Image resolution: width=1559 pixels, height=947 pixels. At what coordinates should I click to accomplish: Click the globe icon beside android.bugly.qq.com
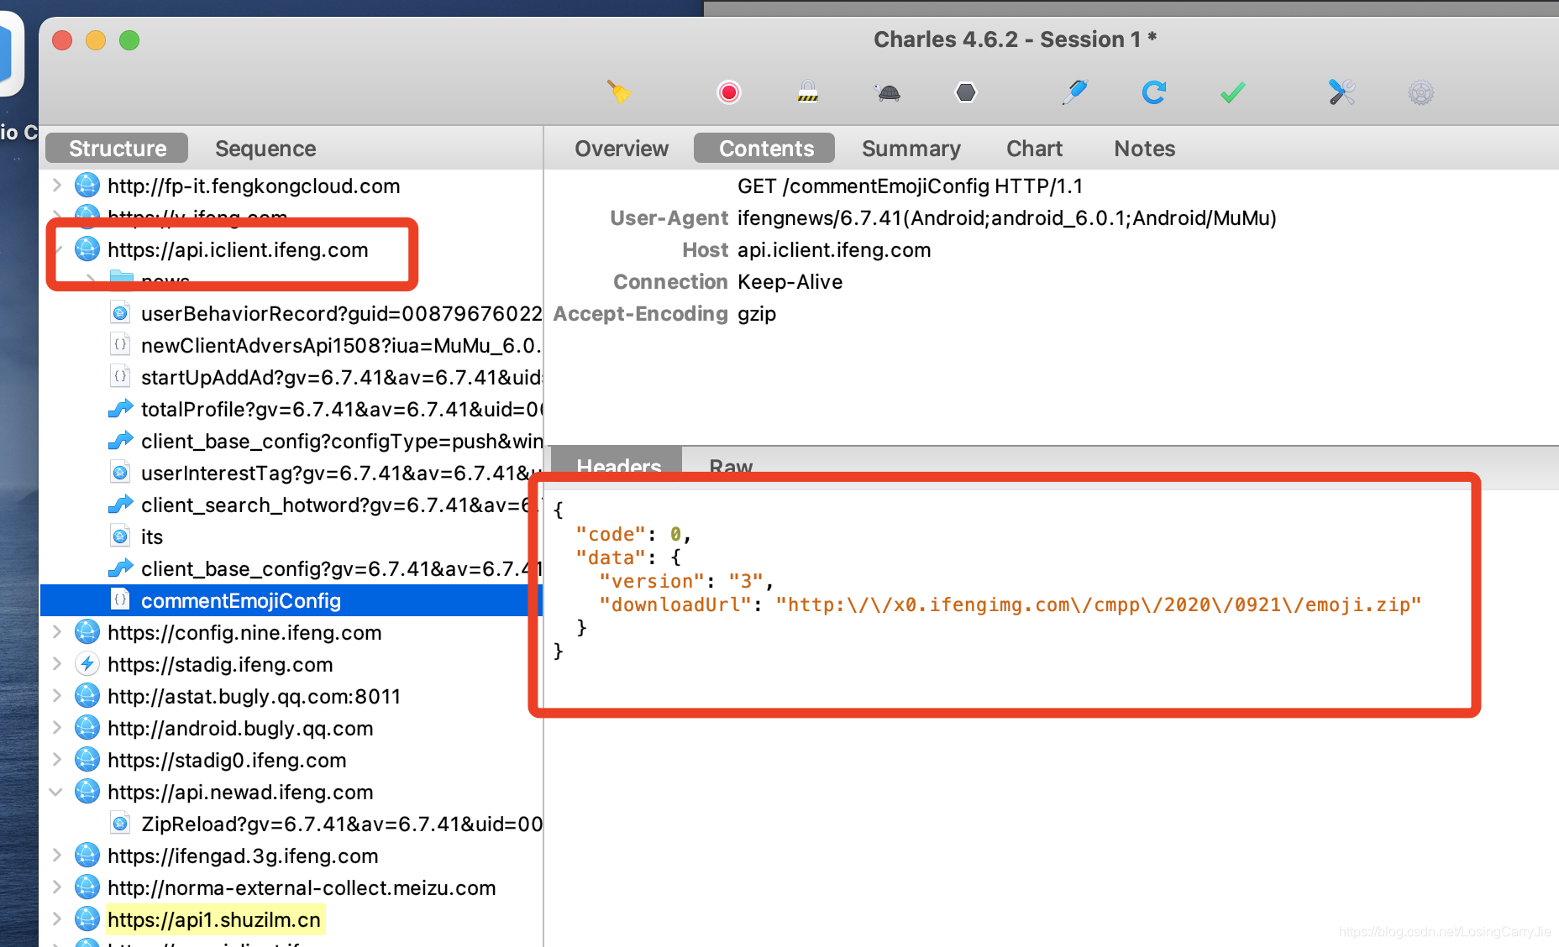point(87,728)
